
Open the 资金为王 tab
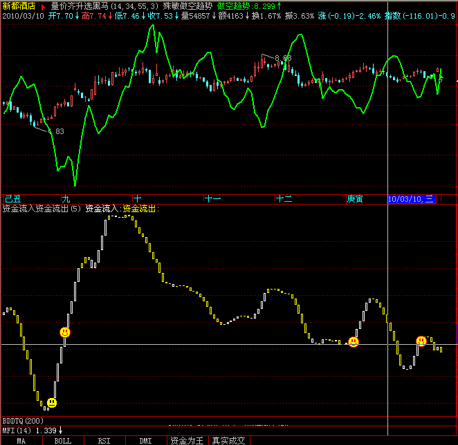187,440
